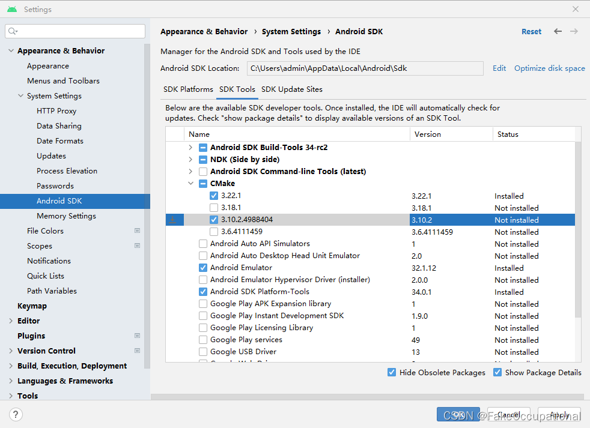Click the help question mark icon
This screenshot has height=428, width=590.
pos(16,414)
